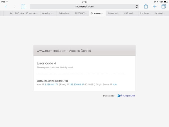
Task: Switch to the EXFOLIATI... tab
Action: [81, 13]
